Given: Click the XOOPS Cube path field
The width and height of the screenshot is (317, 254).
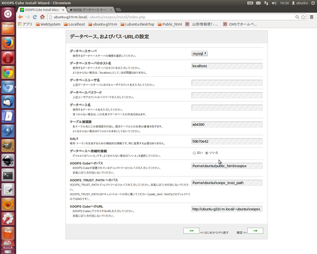Looking at the screenshot, I should (227, 166).
